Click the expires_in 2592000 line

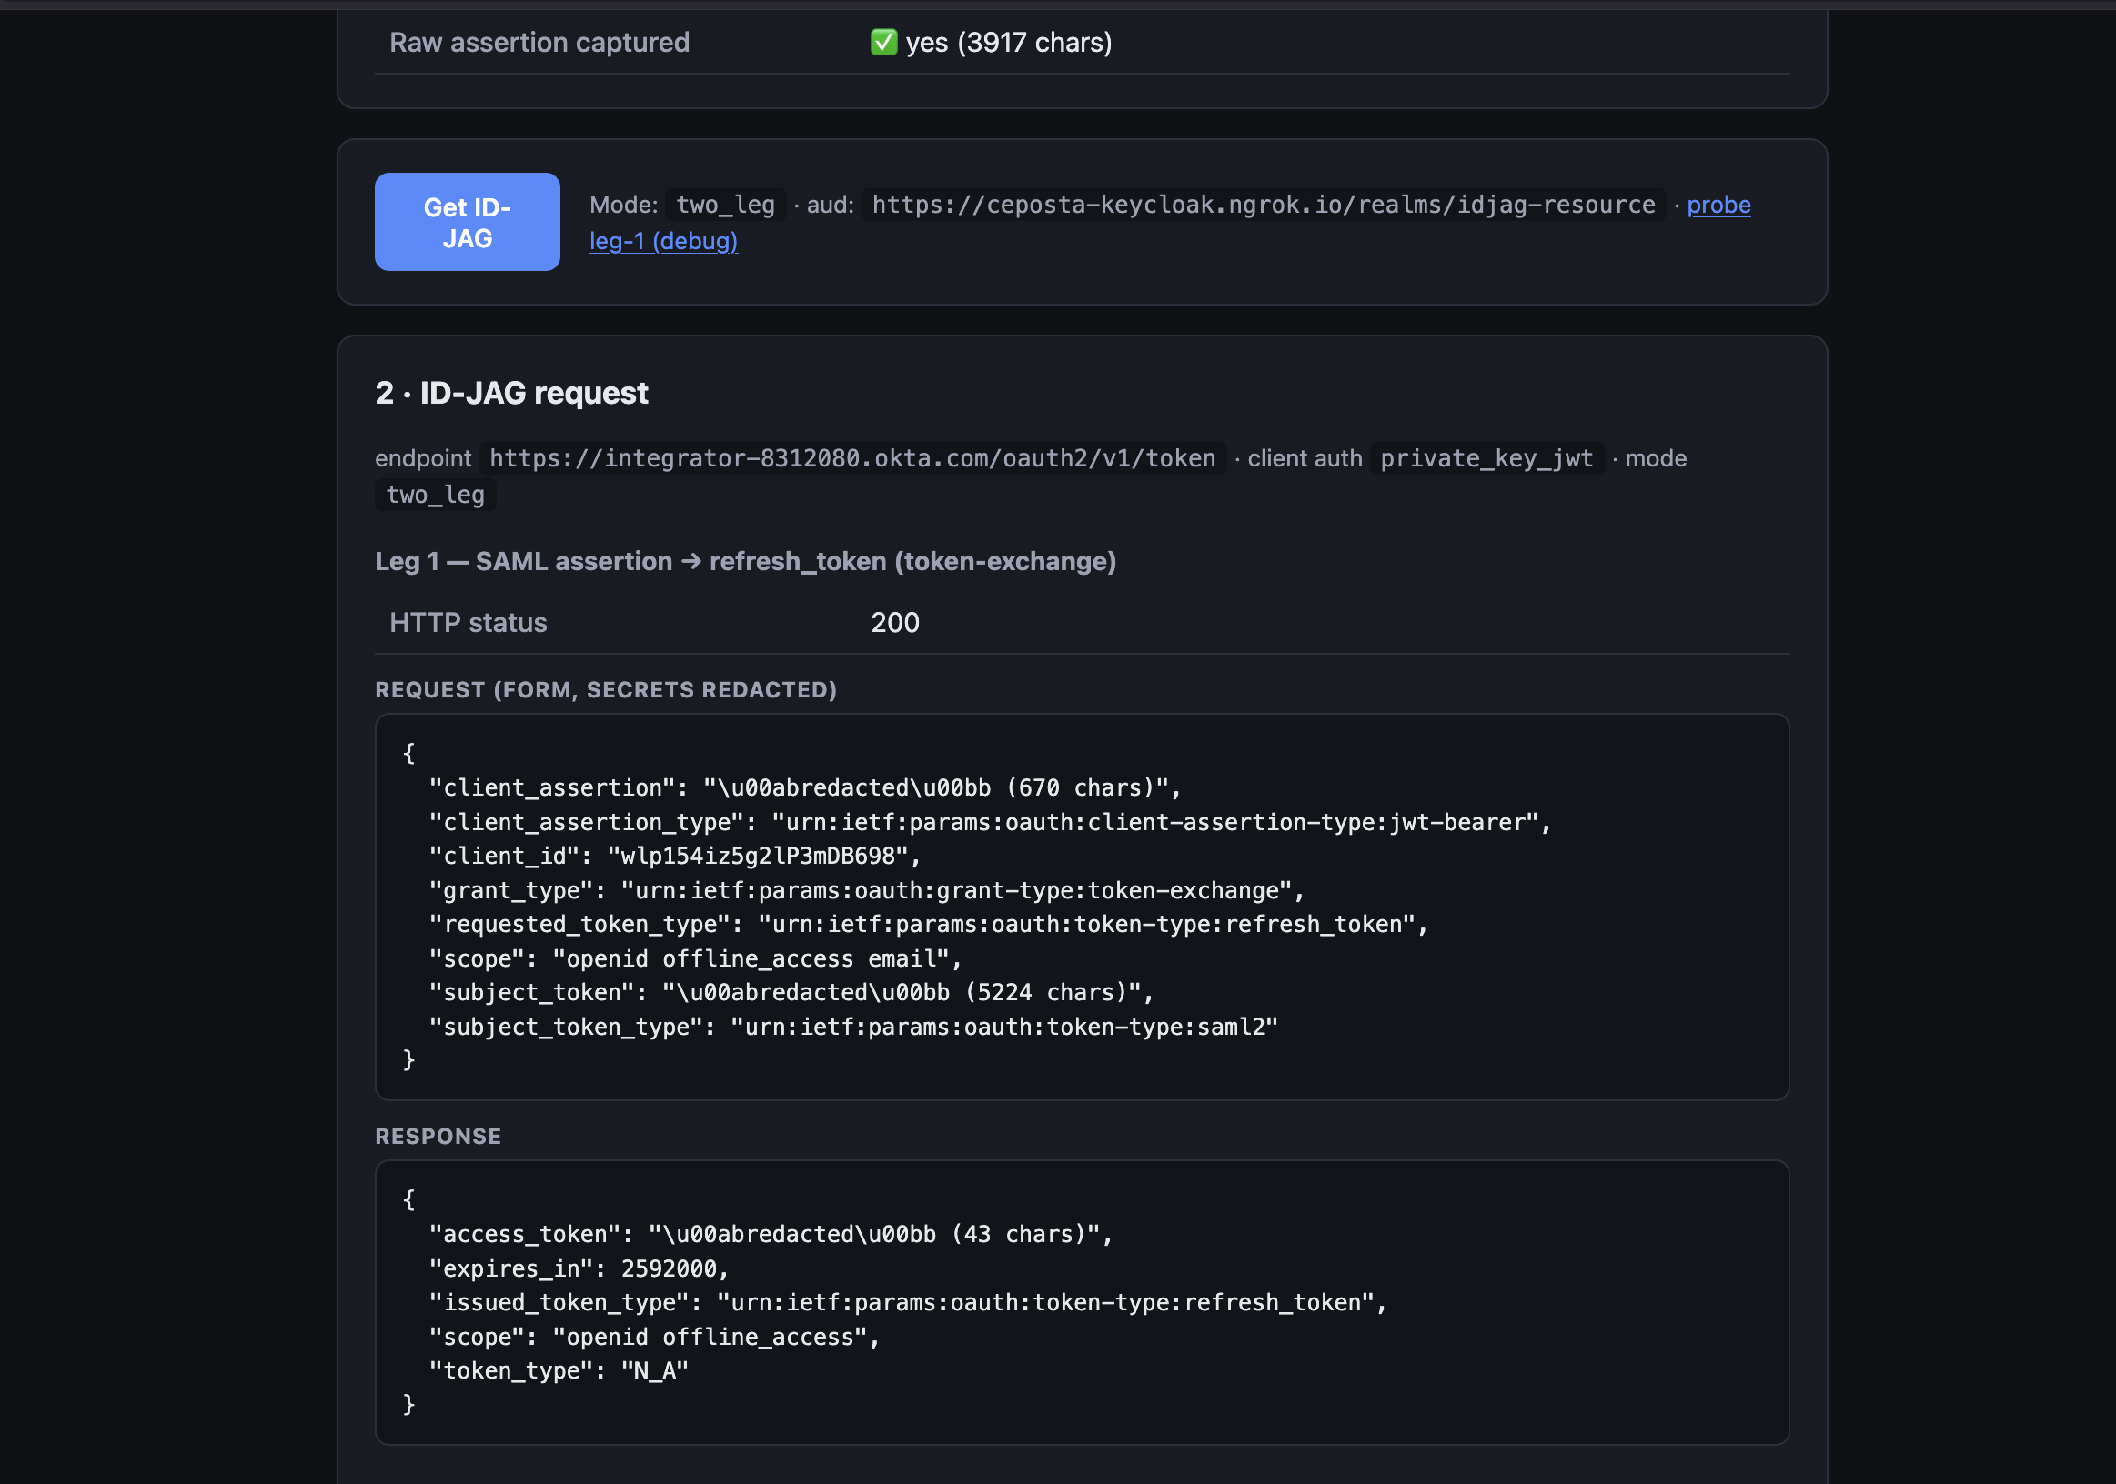[579, 1269]
